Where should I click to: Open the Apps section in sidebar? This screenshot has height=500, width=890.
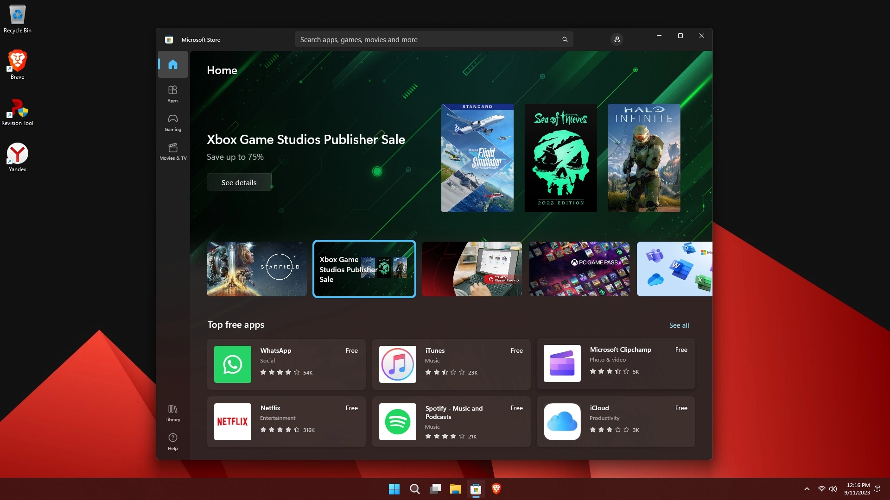(x=172, y=94)
